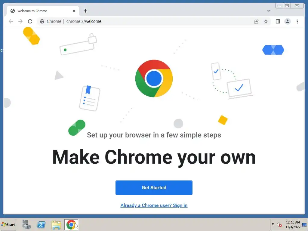Show hidden tray icons arrow

[273, 224]
